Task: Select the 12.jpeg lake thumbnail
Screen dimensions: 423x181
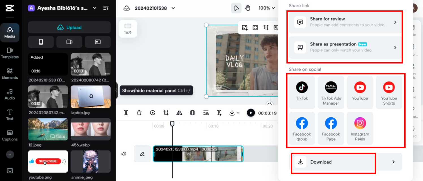Action: point(48,129)
